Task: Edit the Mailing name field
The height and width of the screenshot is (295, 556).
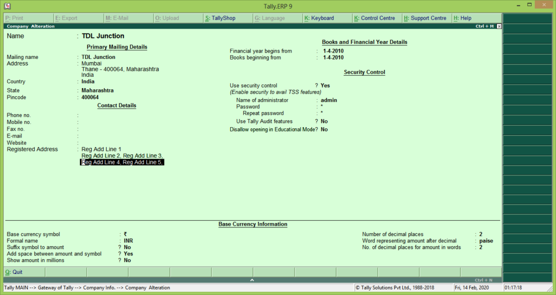Action: point(98,57)
